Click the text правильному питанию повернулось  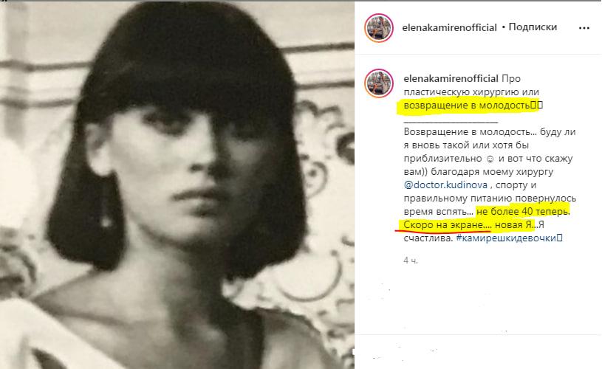coord(490,199)
